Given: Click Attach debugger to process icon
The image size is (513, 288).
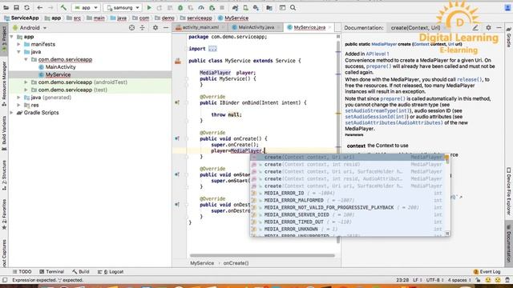Looking at the screenshot, I should [x=212, y=7].
